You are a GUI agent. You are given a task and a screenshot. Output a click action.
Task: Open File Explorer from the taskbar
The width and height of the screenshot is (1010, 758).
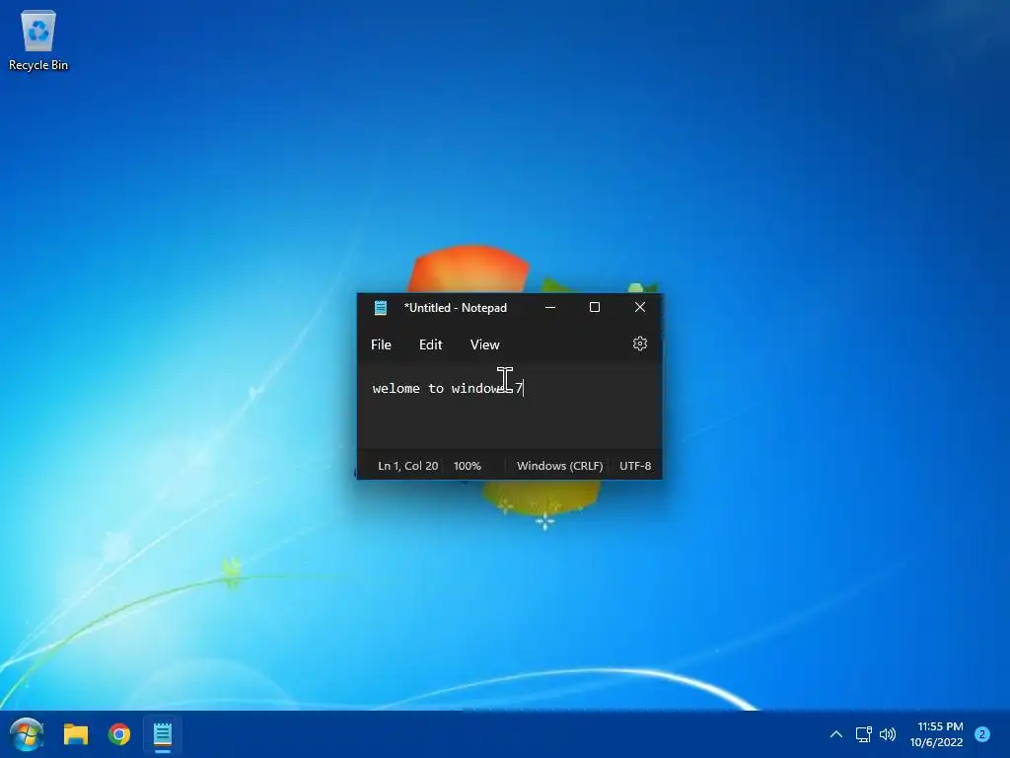point(75,734)
